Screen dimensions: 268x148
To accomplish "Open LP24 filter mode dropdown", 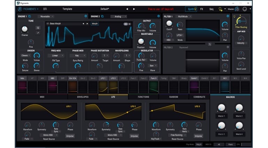I will click(x=180, y=35).
